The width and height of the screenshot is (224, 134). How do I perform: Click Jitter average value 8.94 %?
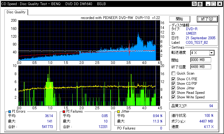click(x=158, y=116)
